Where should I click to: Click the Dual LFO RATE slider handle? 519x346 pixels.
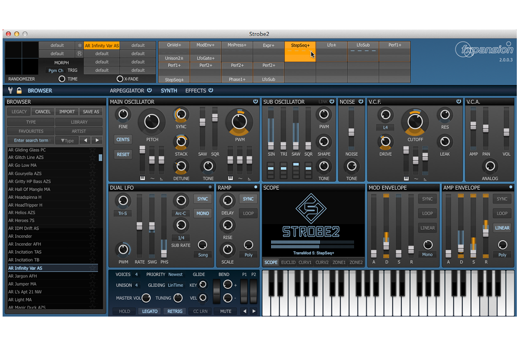tap(140, 226)
